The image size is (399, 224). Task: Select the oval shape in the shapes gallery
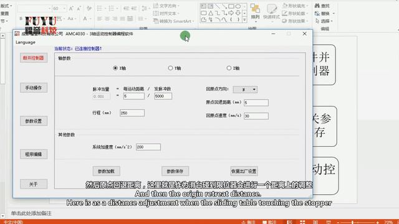pyautogui.click(x=238, y=6)
